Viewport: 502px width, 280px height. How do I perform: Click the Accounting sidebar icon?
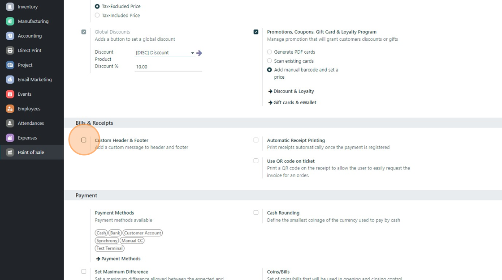[x=10, y=36]
